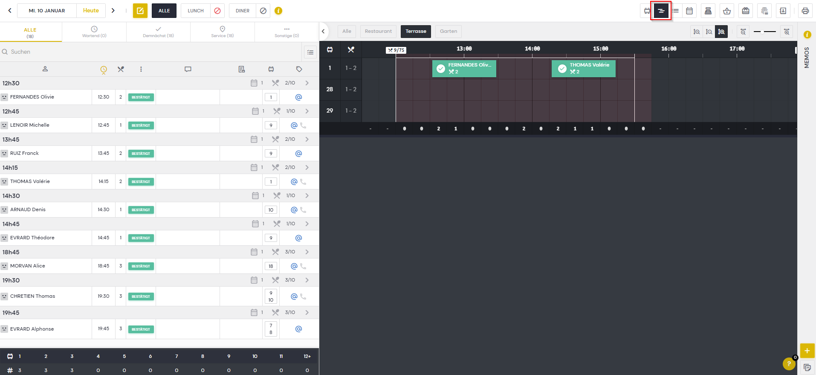This screenshot has height=375, width=816.
Task: Expand the 13h45 time slot chevron
Action: pyautogui.click(x=307, y=139)
